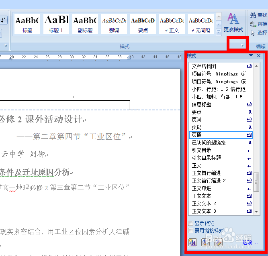Viewport: 268px width, 256px height.
Task: Click the subtitle 第二章第四节“工业区位”
Action: point(79,136)
